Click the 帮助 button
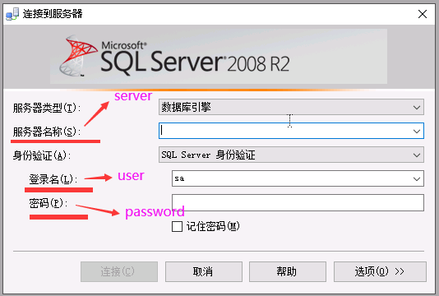Screen dimensions: 439x296 tap(288, 271)
